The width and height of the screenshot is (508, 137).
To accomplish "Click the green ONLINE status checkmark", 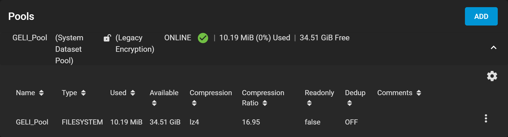I will coord(203,38).
